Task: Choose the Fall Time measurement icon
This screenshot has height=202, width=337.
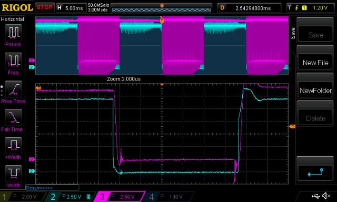Action: (13, 117)
